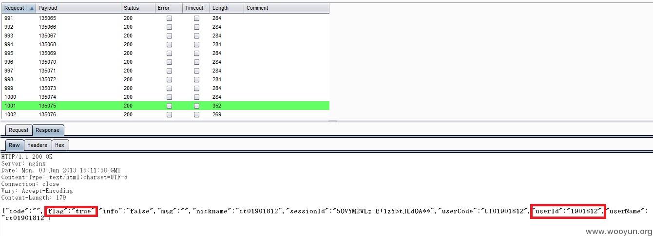Click the HTTP/1.1 200 OK line
This screenshot has width=653, height=236.
(27, 157)
